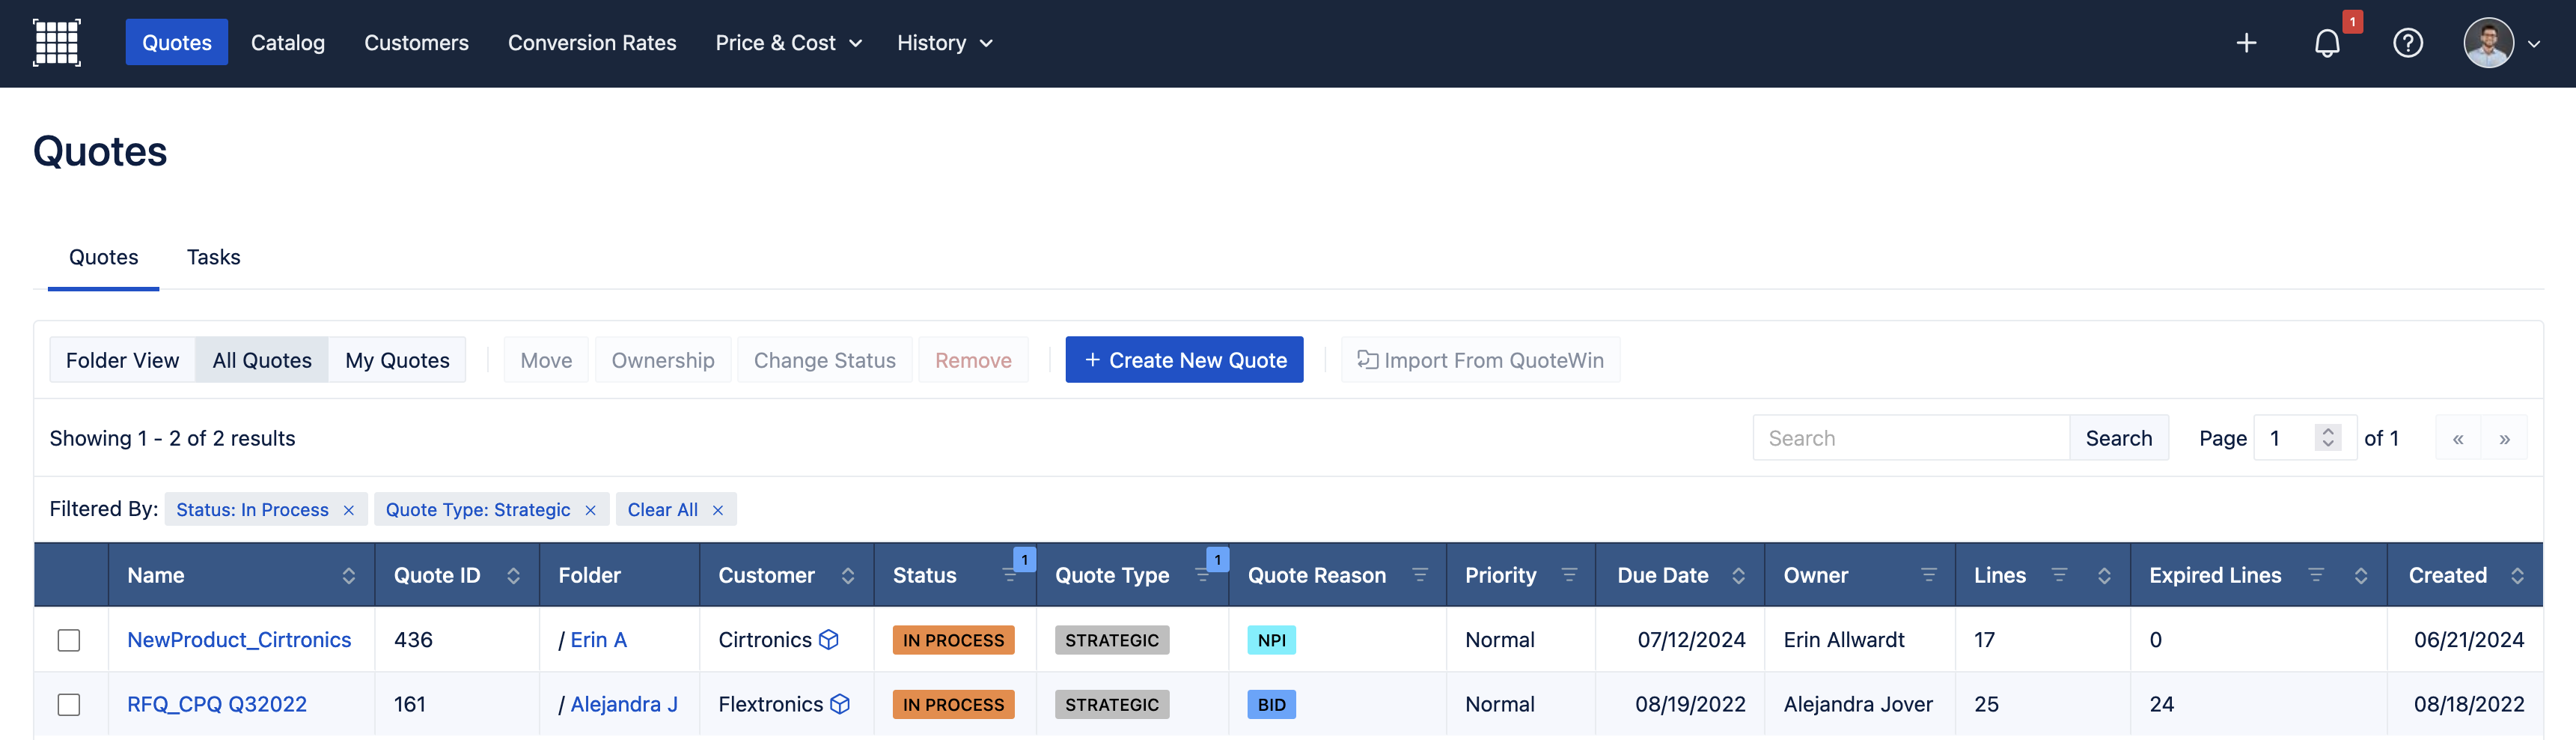Open the Owner column filter icon
The width and height of the screenshot is (2576, 740).
(1928, 574)
